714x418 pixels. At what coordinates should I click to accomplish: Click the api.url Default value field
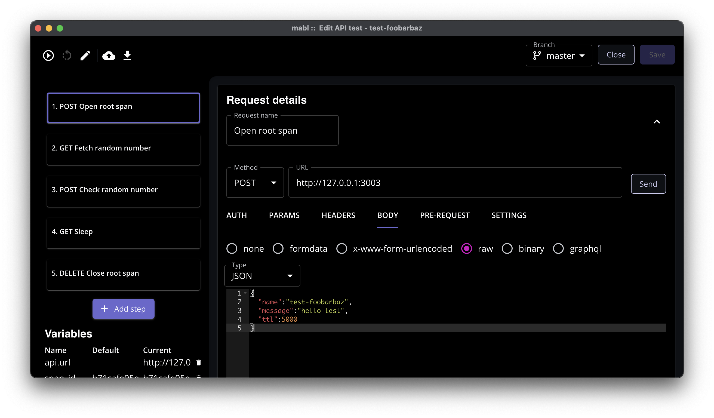(x=115, y=363)
